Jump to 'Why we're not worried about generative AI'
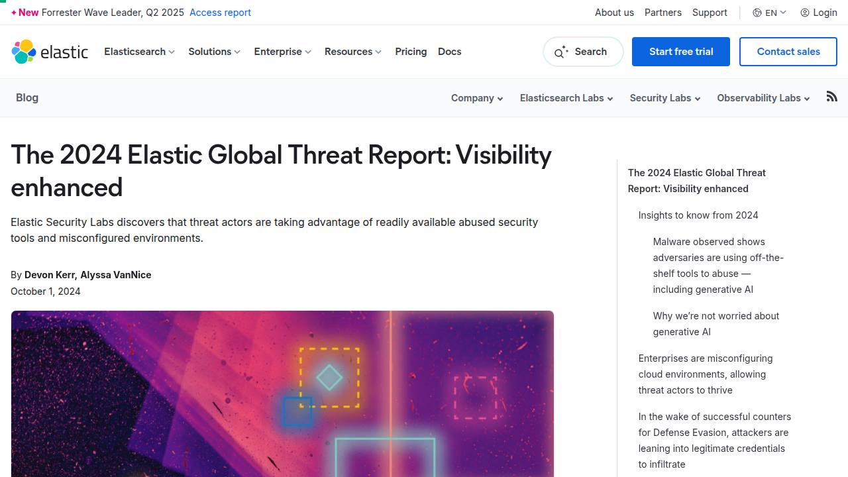848x477 pixels. [x=716, y=324]
